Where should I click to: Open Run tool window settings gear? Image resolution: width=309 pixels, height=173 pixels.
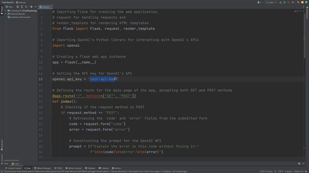299,163
